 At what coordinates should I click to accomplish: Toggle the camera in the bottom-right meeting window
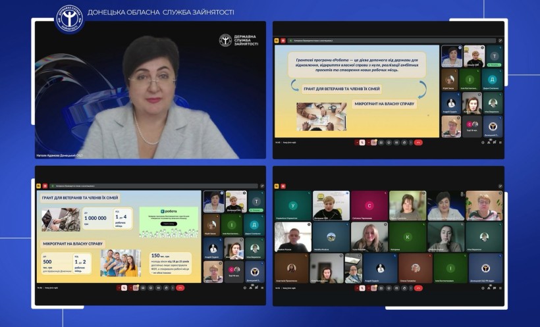[x=373, y=288]
